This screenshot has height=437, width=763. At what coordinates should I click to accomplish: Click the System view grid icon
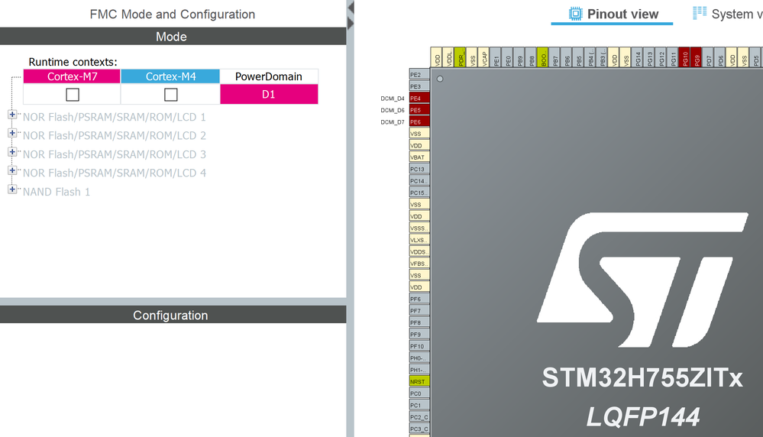(700, 13)
